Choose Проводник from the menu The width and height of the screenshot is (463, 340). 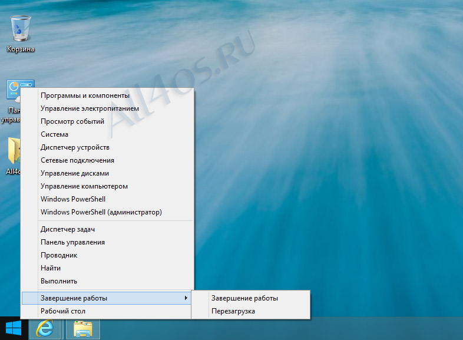[107, 256]
